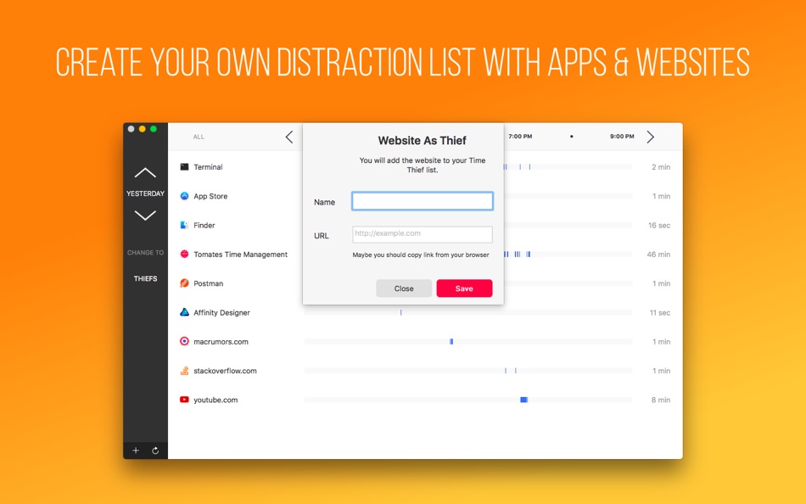
Task: Click youtube.com activity block on timeline
Action: pyautogui.click(x=523, y=400)
